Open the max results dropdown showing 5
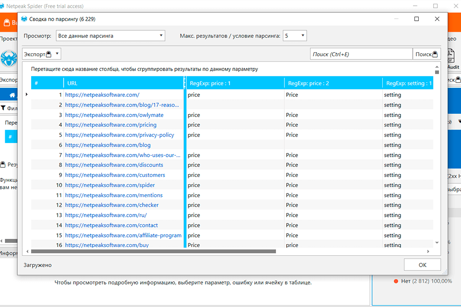Screen dimensions: 461x307 coord(294,35)
